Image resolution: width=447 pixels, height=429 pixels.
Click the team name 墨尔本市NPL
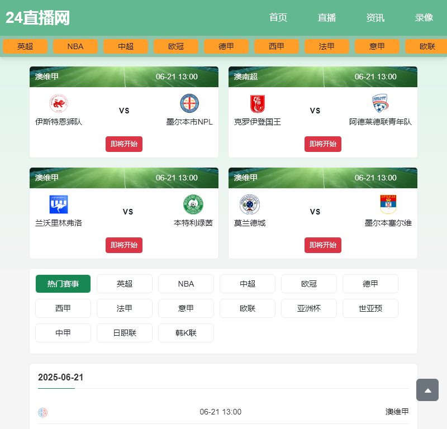(x=189, y=122)
